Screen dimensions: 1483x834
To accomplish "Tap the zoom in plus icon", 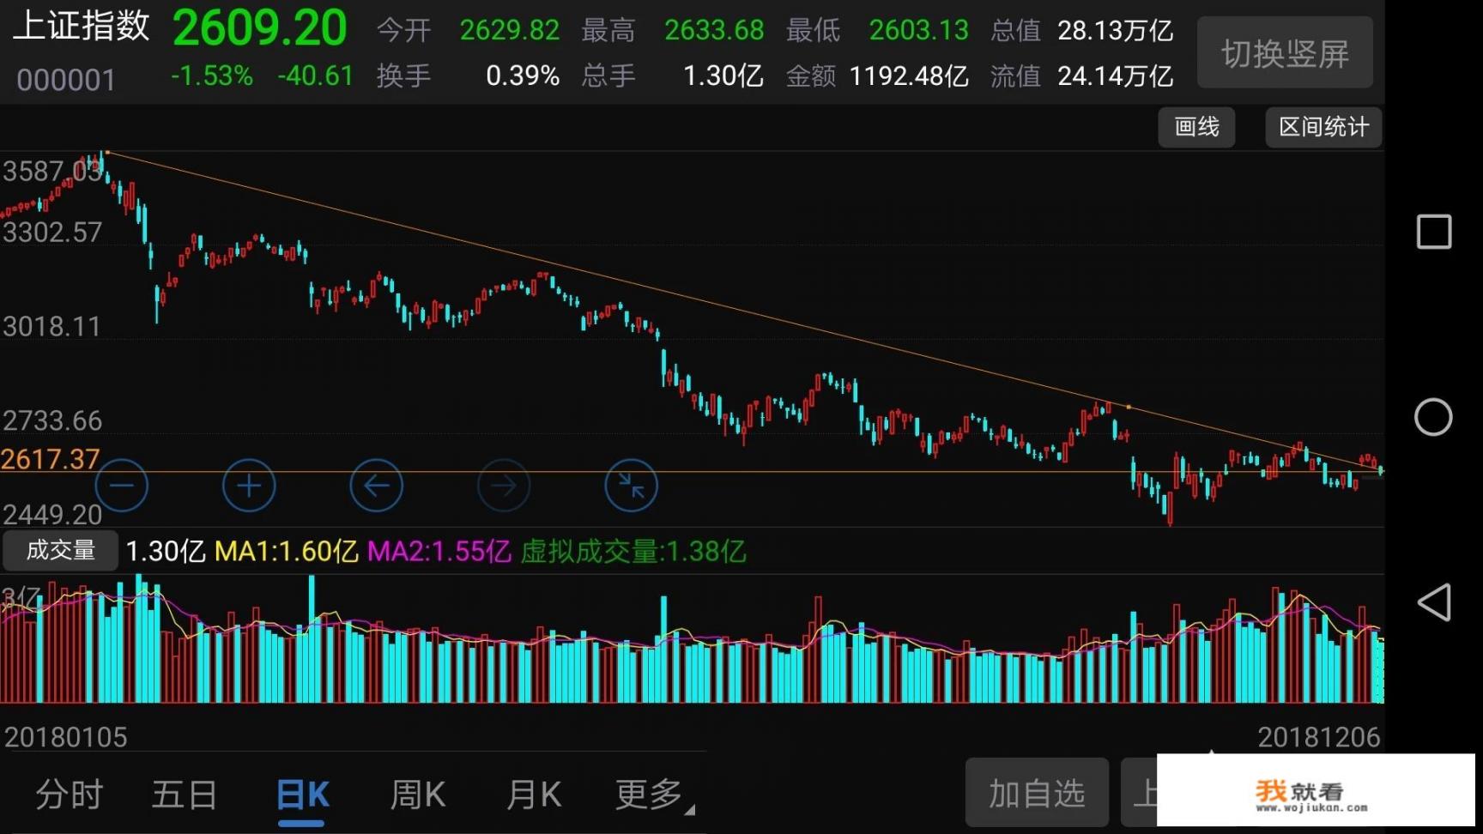I will pos(249,486).
